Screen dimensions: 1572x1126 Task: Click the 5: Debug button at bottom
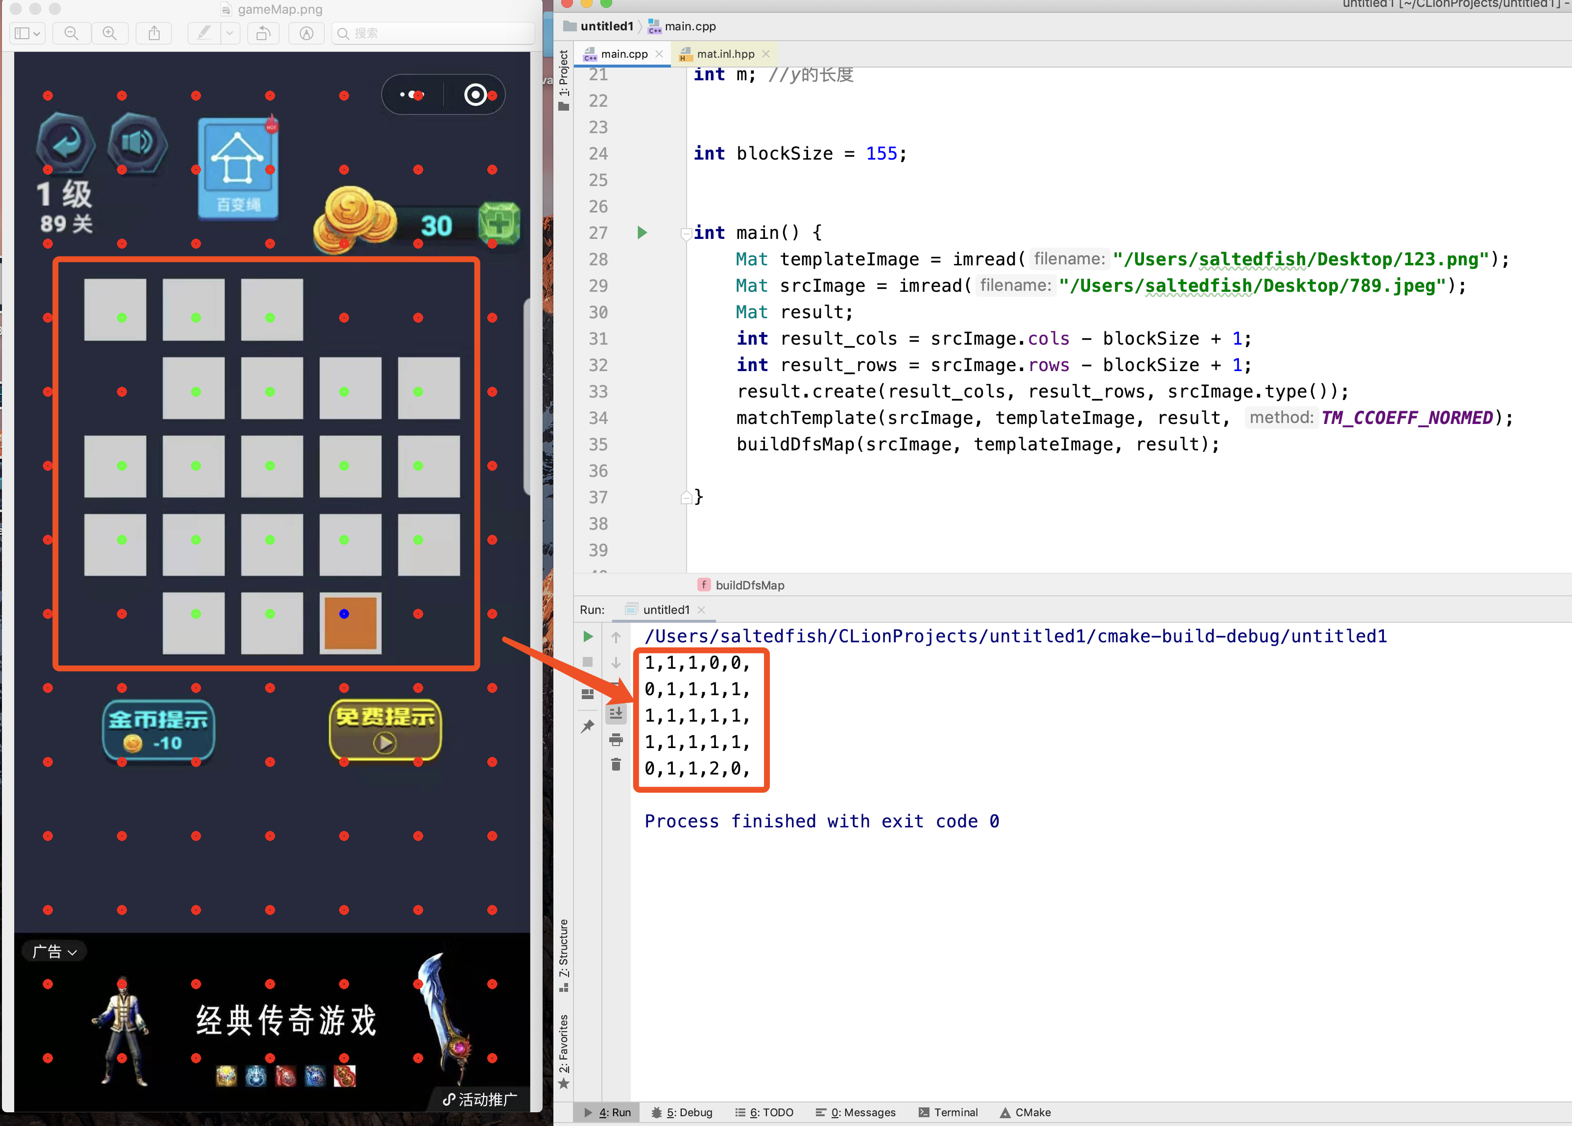pyautogui.click(x=682, y=1112)
